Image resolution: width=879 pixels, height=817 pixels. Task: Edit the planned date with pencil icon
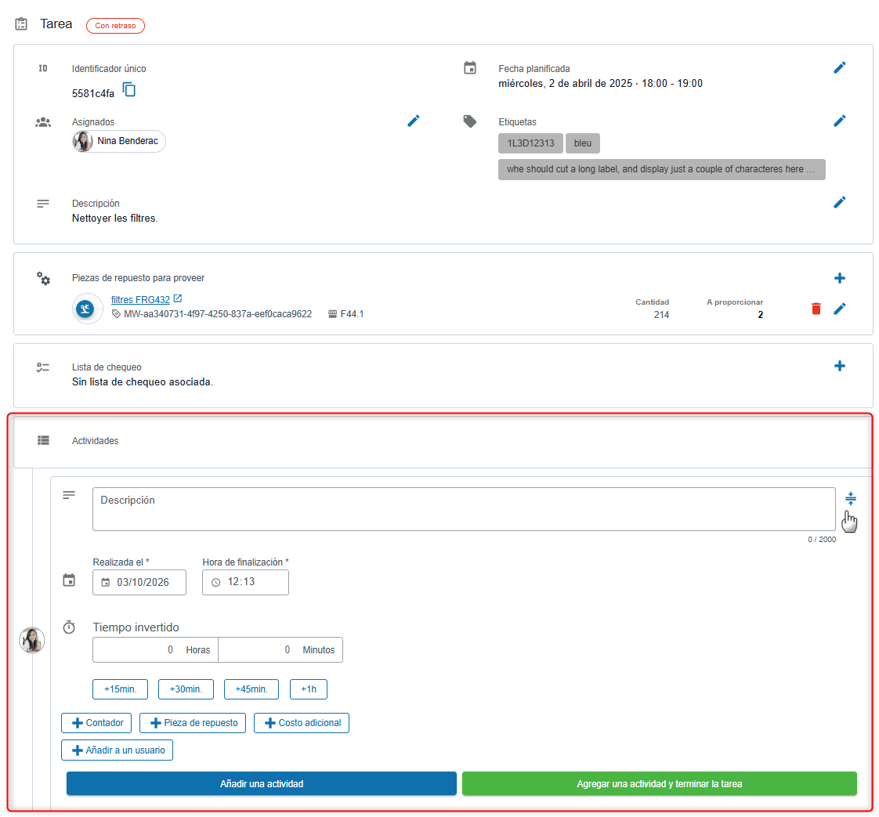839,68
